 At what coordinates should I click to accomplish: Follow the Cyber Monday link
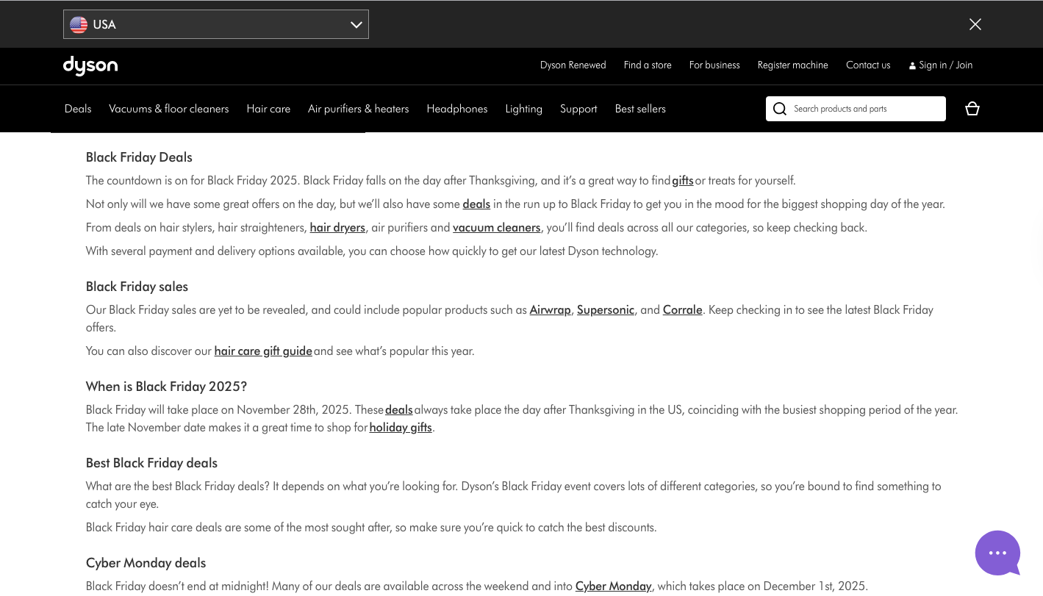pos(614,586)
